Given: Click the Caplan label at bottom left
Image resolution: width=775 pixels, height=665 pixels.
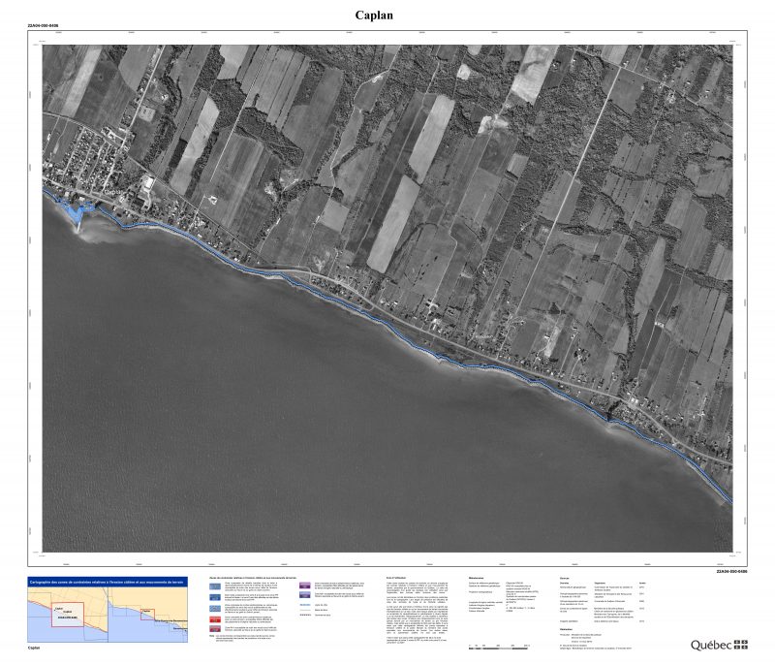Looking at the screenshot, I should click(35, 648).
